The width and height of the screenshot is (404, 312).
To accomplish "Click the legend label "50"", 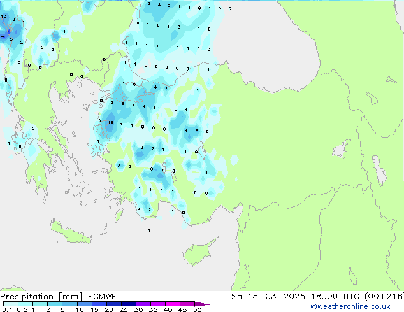I will [x=197, y=309].
